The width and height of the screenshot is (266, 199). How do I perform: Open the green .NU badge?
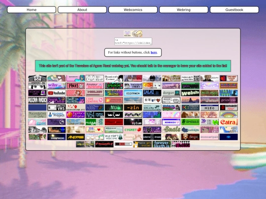click(114, 108)
